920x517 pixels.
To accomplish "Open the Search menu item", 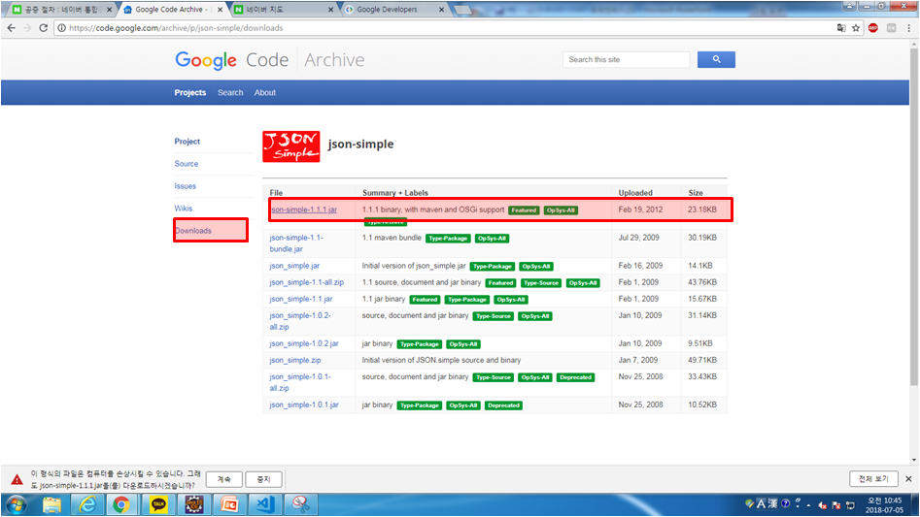I will pyautogui.click(x=230, y=92).
